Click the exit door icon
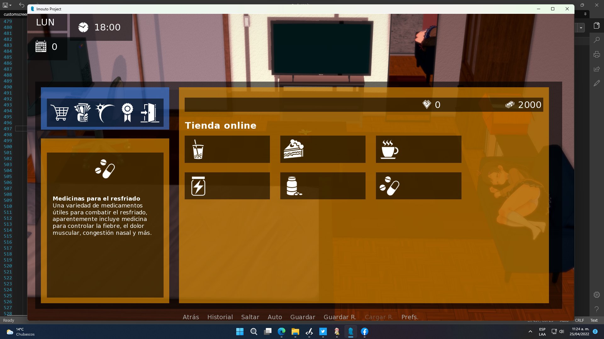The width and height of the screenshot is (604, 339). (150, 113)
